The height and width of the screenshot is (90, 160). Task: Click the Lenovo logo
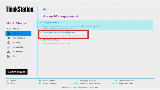pyautogui.click(x=16, y=72)
